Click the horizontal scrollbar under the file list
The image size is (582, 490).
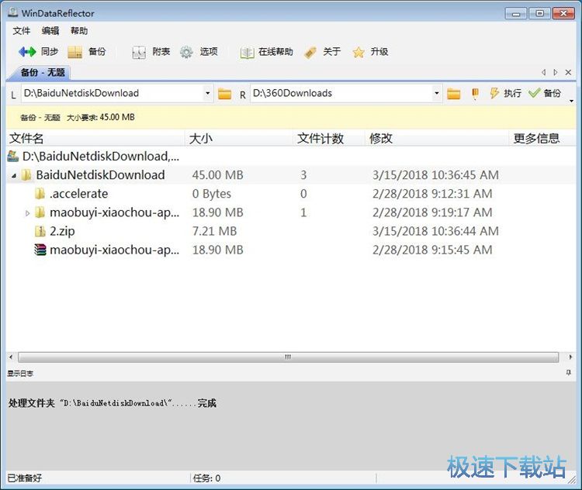coord(287,357)
